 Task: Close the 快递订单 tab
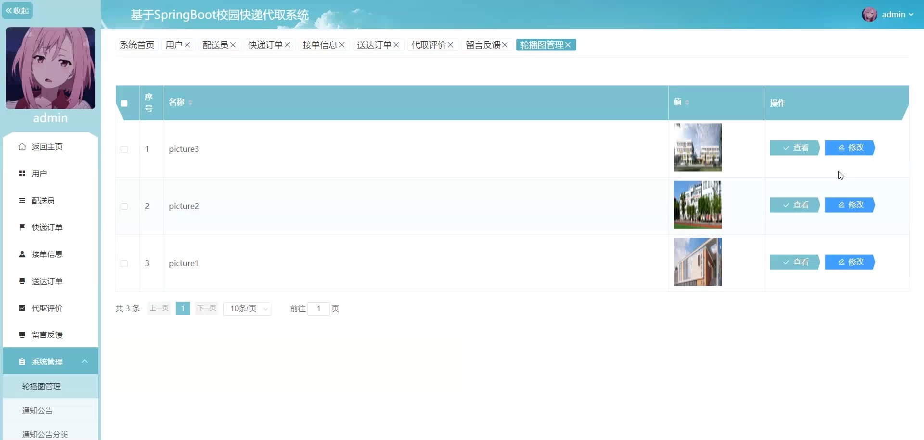287,45
